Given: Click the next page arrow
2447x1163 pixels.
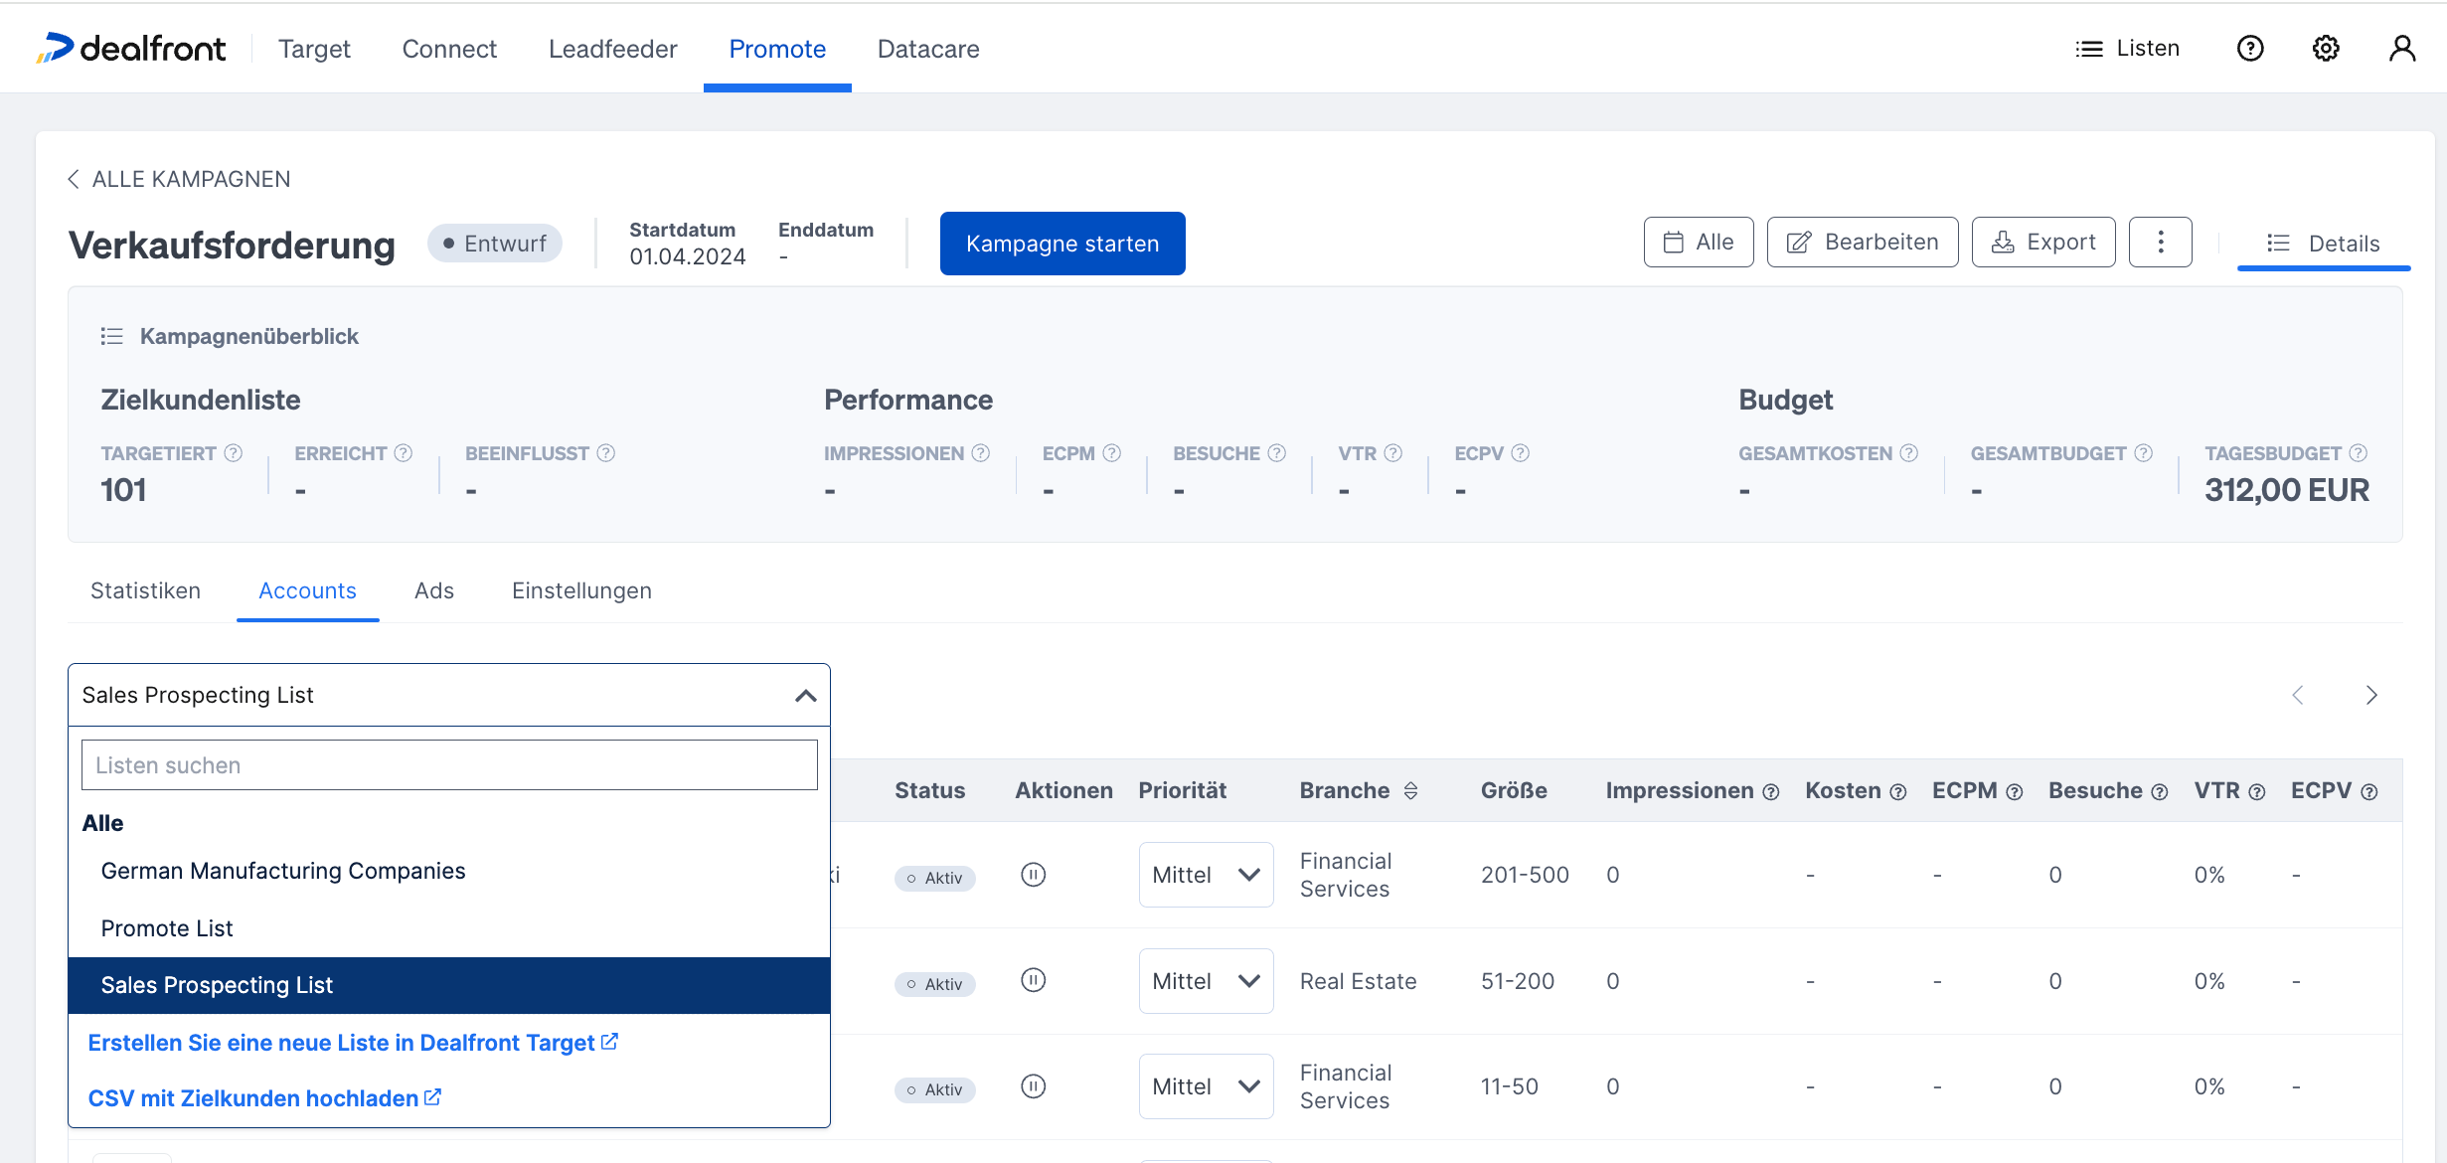Looking at the screenshot, I should [x=2371, y=695].
